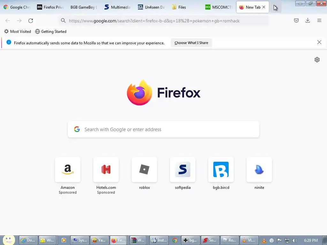The height and width of the screenshot is (245, 327).
Task: Open the Downloads panel icon
Action: coord(308,20)
